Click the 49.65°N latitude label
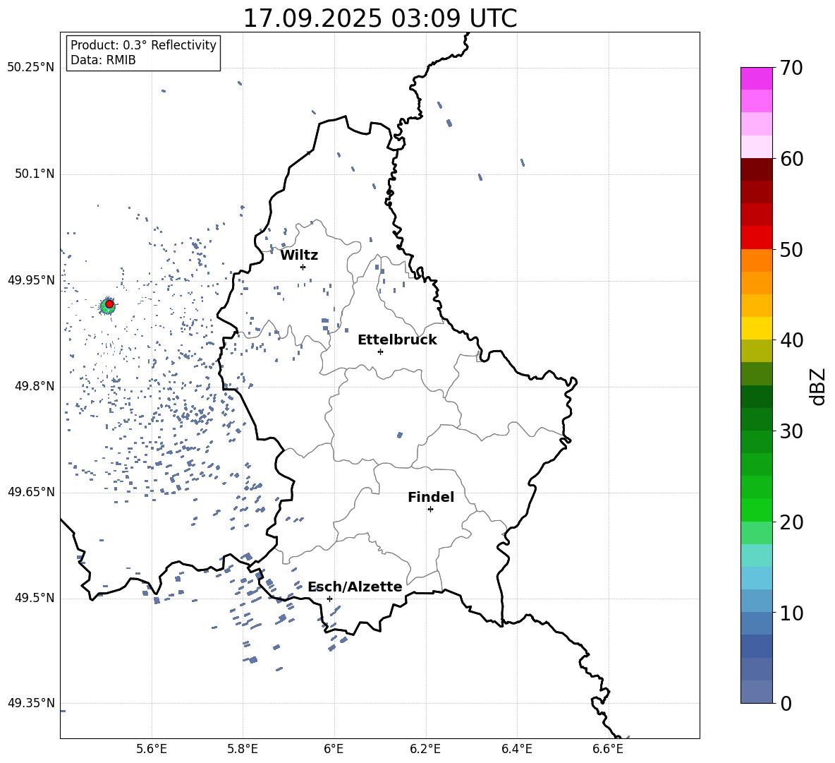 point(31,492)
